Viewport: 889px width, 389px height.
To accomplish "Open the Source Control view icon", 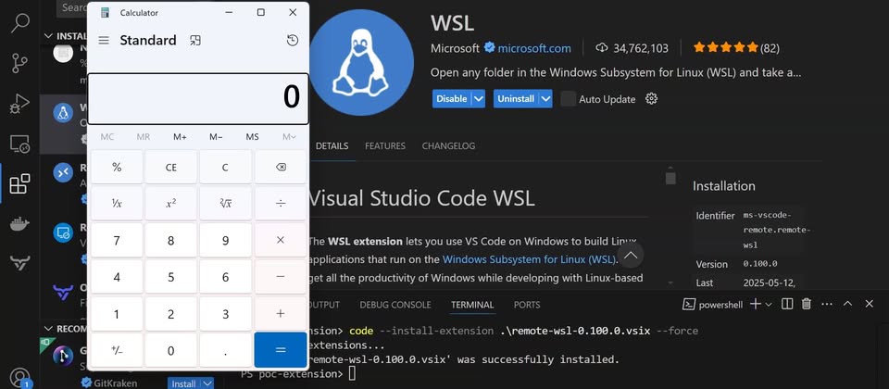I will pos(19,64).
